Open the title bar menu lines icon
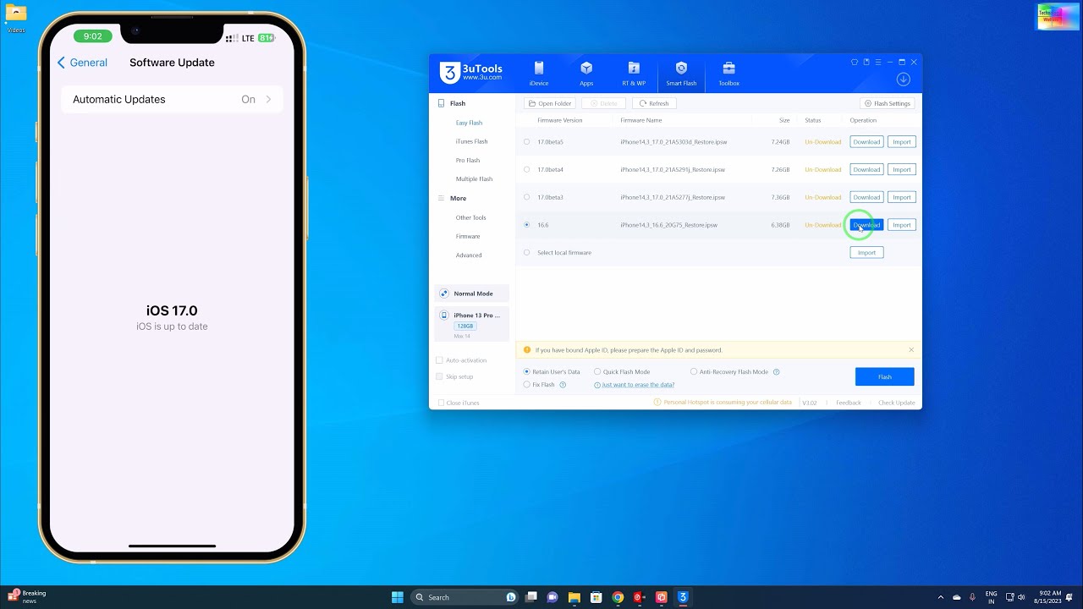The width and height of the screenshot is (1083, 609). (x=878, y=62)
